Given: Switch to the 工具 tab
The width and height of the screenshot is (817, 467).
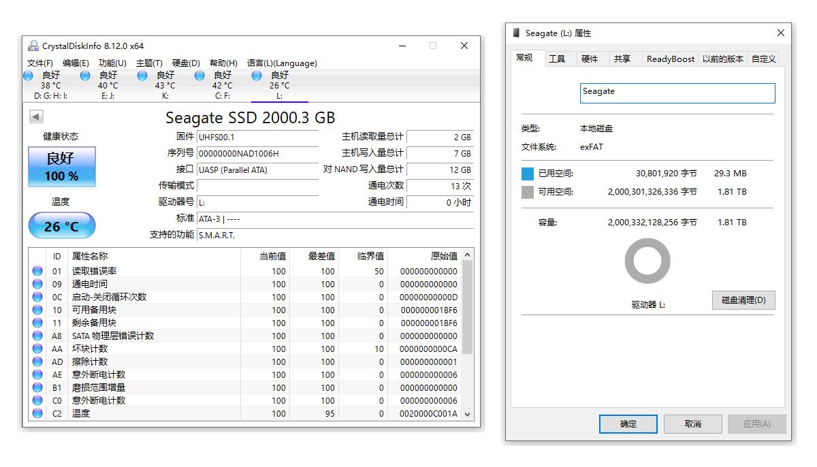Looking at the screenshot, I should (x=559, y=59).
